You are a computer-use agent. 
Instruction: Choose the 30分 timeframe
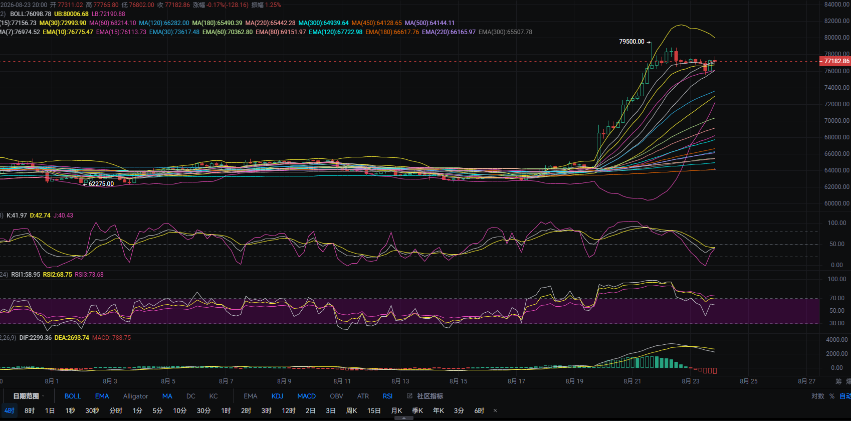[203, 410]
